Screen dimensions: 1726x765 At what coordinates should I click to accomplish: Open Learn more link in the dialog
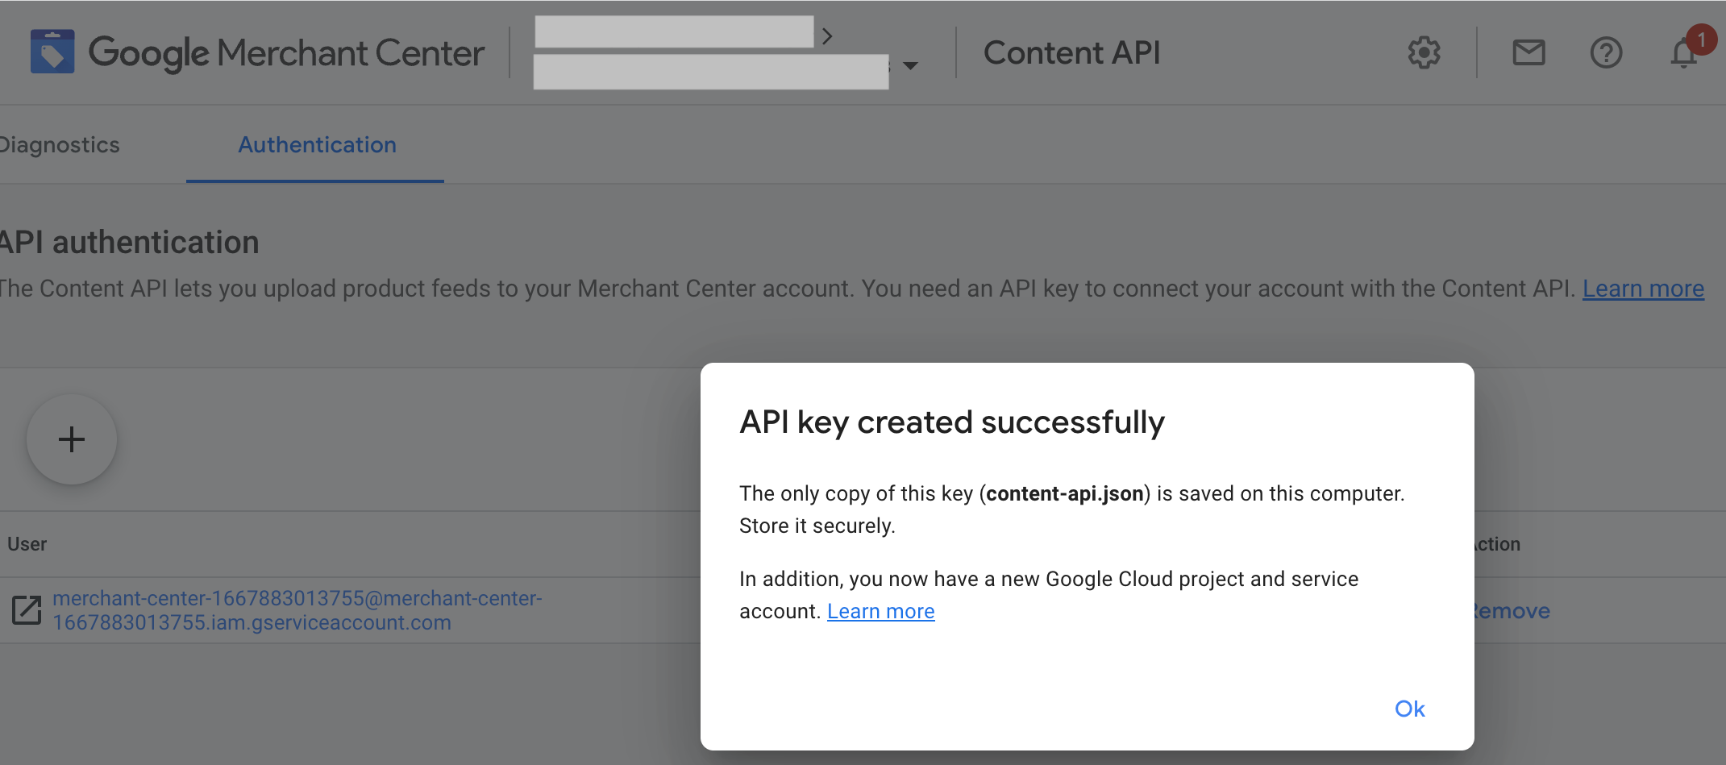point(880,612)
